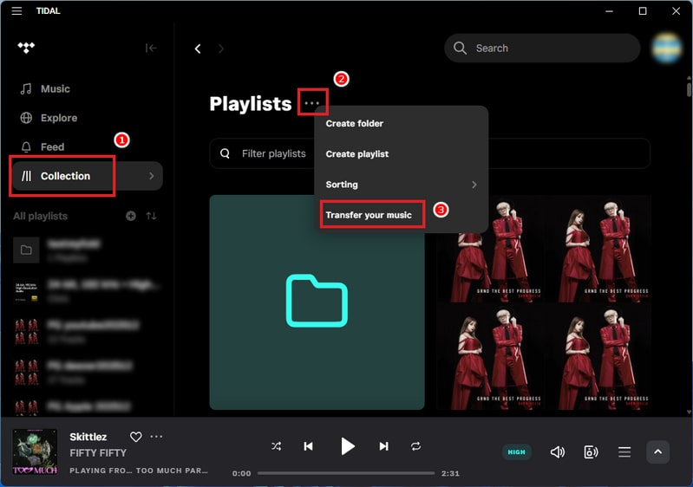Skip to the next track
The height and width of the screenshot is (487, 693).
(383, 446)
